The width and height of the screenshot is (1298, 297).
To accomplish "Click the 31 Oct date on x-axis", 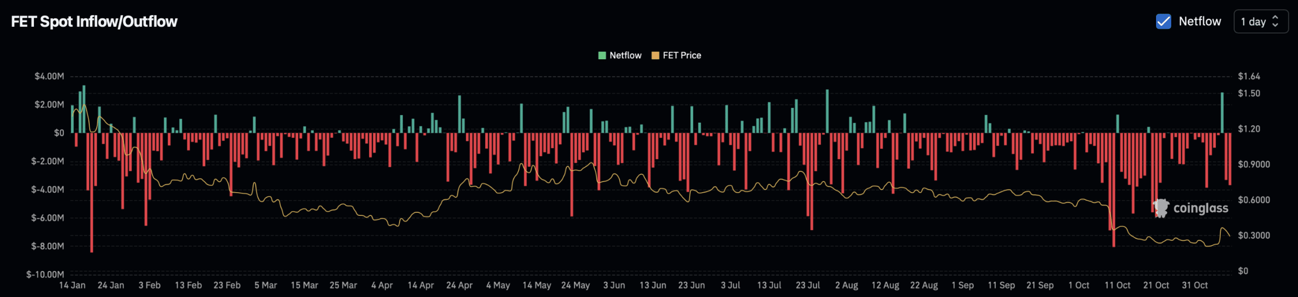I will 1195,285.
